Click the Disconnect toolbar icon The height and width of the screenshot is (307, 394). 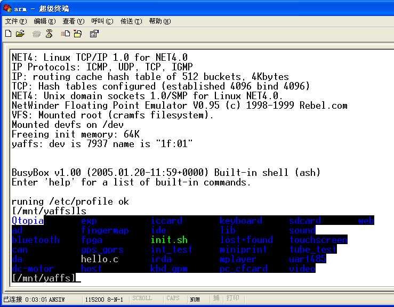point(49,34)
